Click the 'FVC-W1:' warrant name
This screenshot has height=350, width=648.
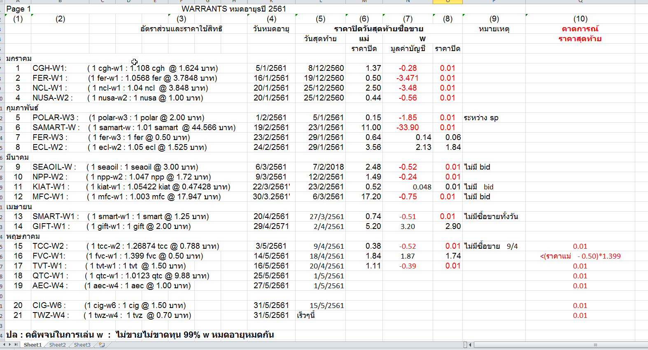coord(49,256)
